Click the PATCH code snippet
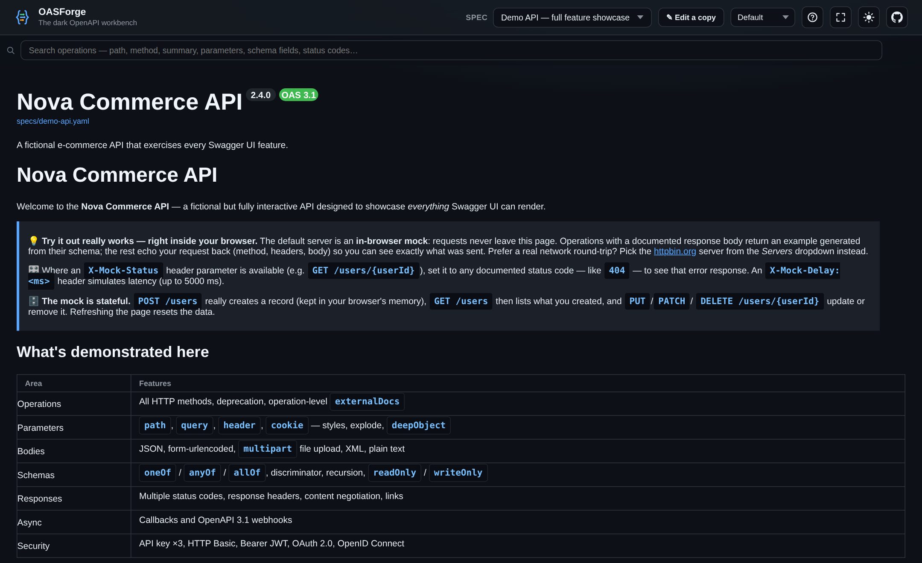922x563 pixels. tap(671, 301)
